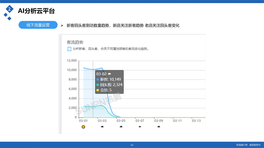Click the 03-02 tooltip date
Screen dimensions: 264x148
[101, 74]
